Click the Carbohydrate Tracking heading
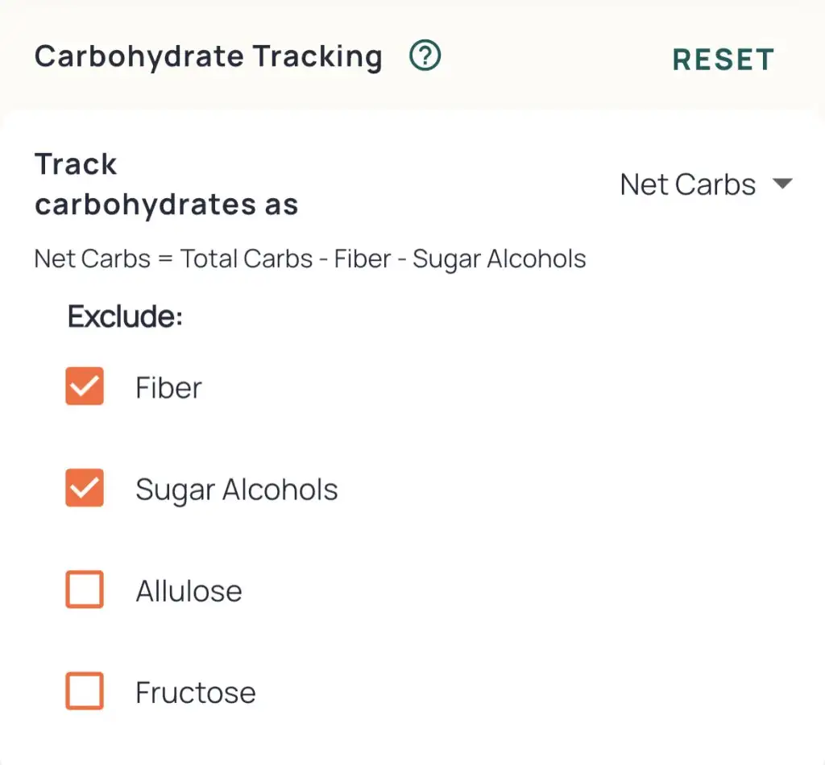The image size is (825, 765). tap(209, 57)
